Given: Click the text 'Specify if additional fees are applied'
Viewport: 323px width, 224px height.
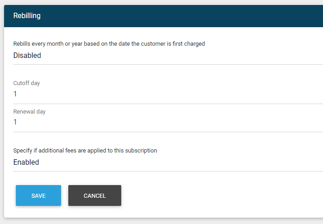Looking at the screenshot, I should [60, 150].
